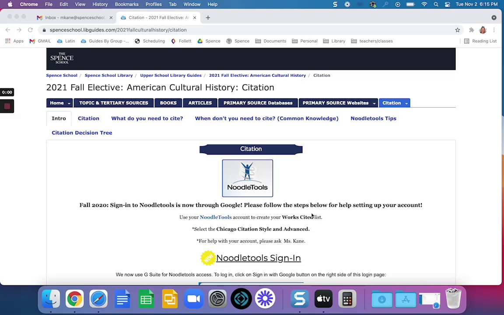Click the Noodletools Sign-In link
The image size is (504, 315).
click(259, 258)
